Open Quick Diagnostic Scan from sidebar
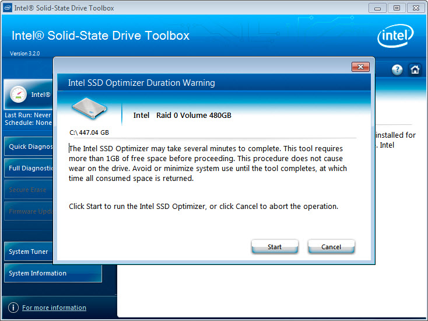This screenshot has width=428, height=321. pyautogui.click(x=29, y=146)
